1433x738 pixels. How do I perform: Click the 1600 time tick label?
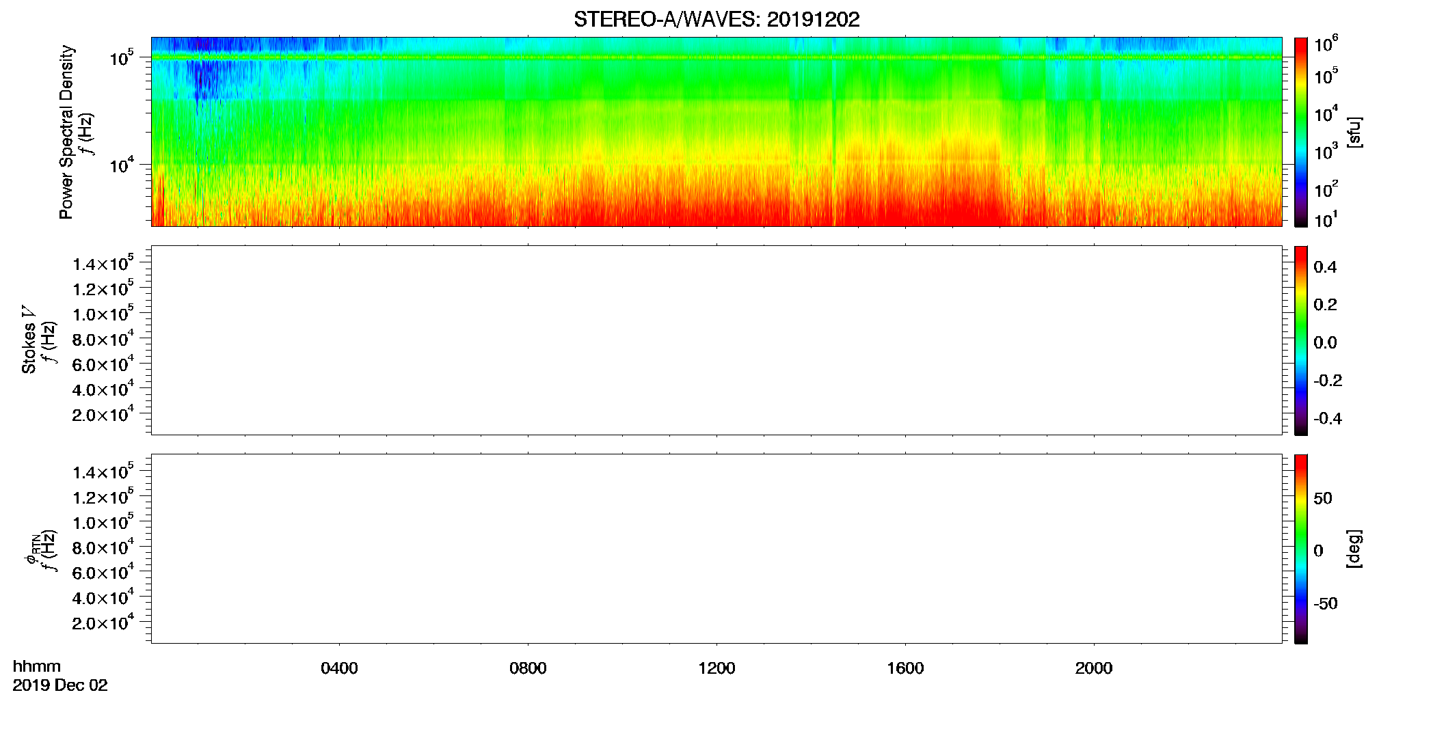coord(905,668)
